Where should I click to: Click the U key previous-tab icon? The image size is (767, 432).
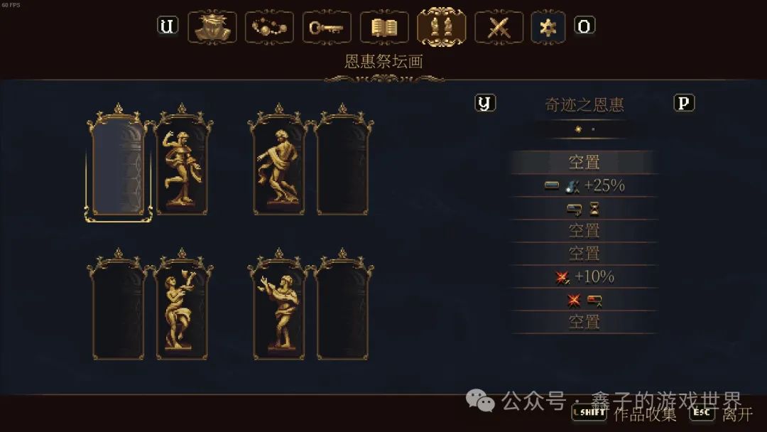(x=168, y=26)
